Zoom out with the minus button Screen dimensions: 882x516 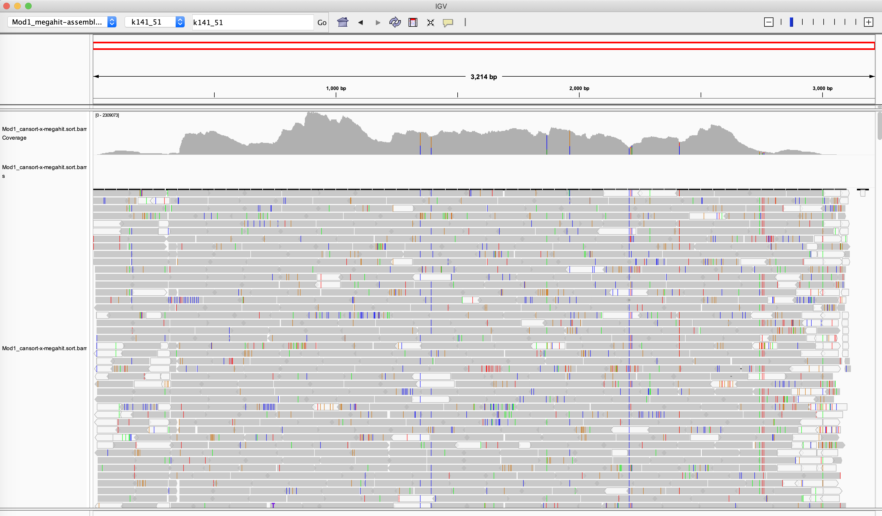(x=769, y=22)
